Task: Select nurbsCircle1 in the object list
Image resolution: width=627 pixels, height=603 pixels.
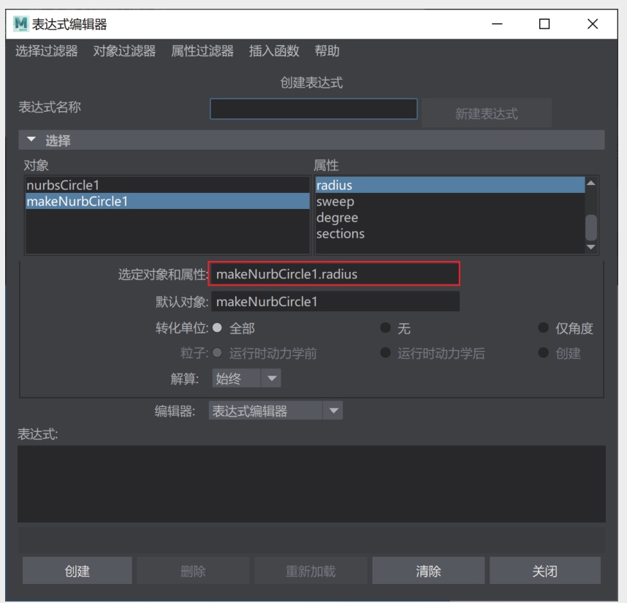Action: coord(167,185)
